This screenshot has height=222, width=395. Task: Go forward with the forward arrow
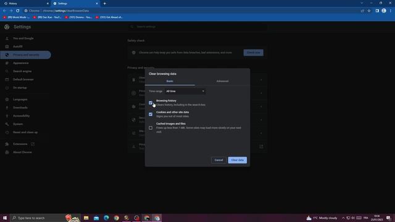click(11, 11)
